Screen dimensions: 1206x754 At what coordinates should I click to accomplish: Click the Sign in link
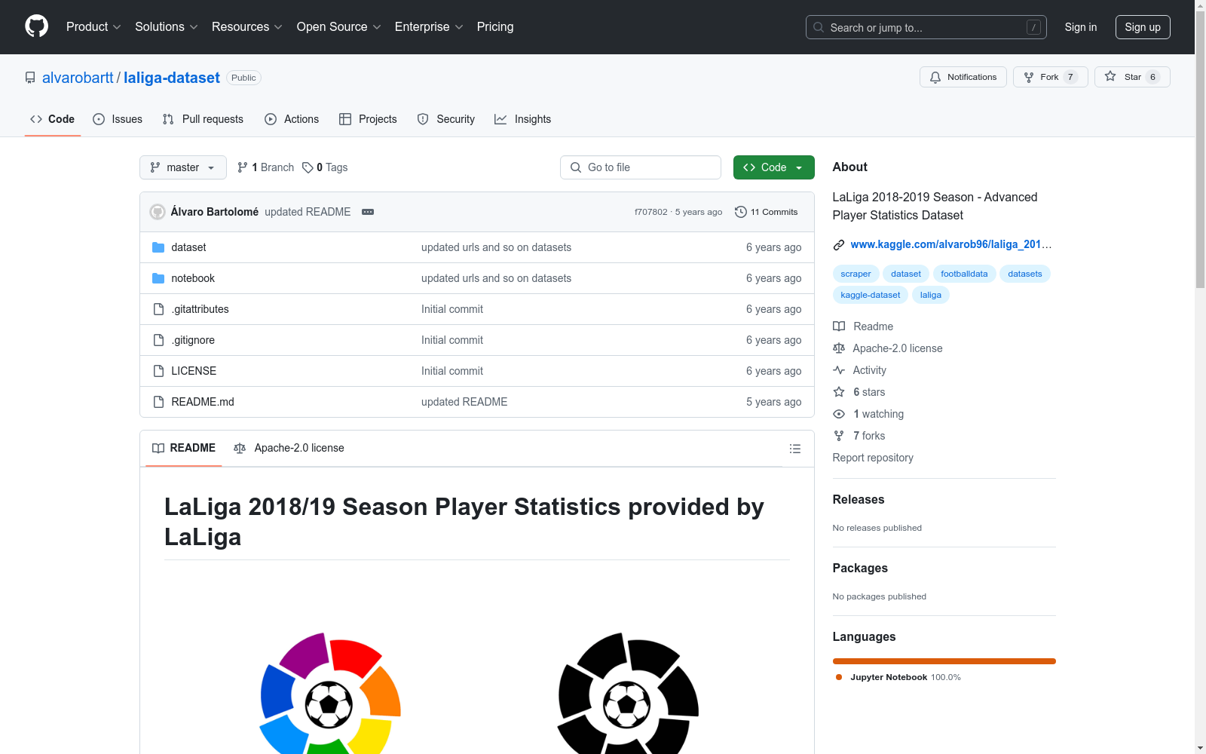tap(1081, 27)
